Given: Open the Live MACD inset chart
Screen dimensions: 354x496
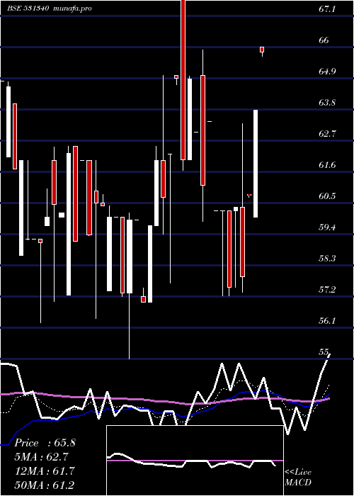Looking at the screenshot, I should pos(195,461).
